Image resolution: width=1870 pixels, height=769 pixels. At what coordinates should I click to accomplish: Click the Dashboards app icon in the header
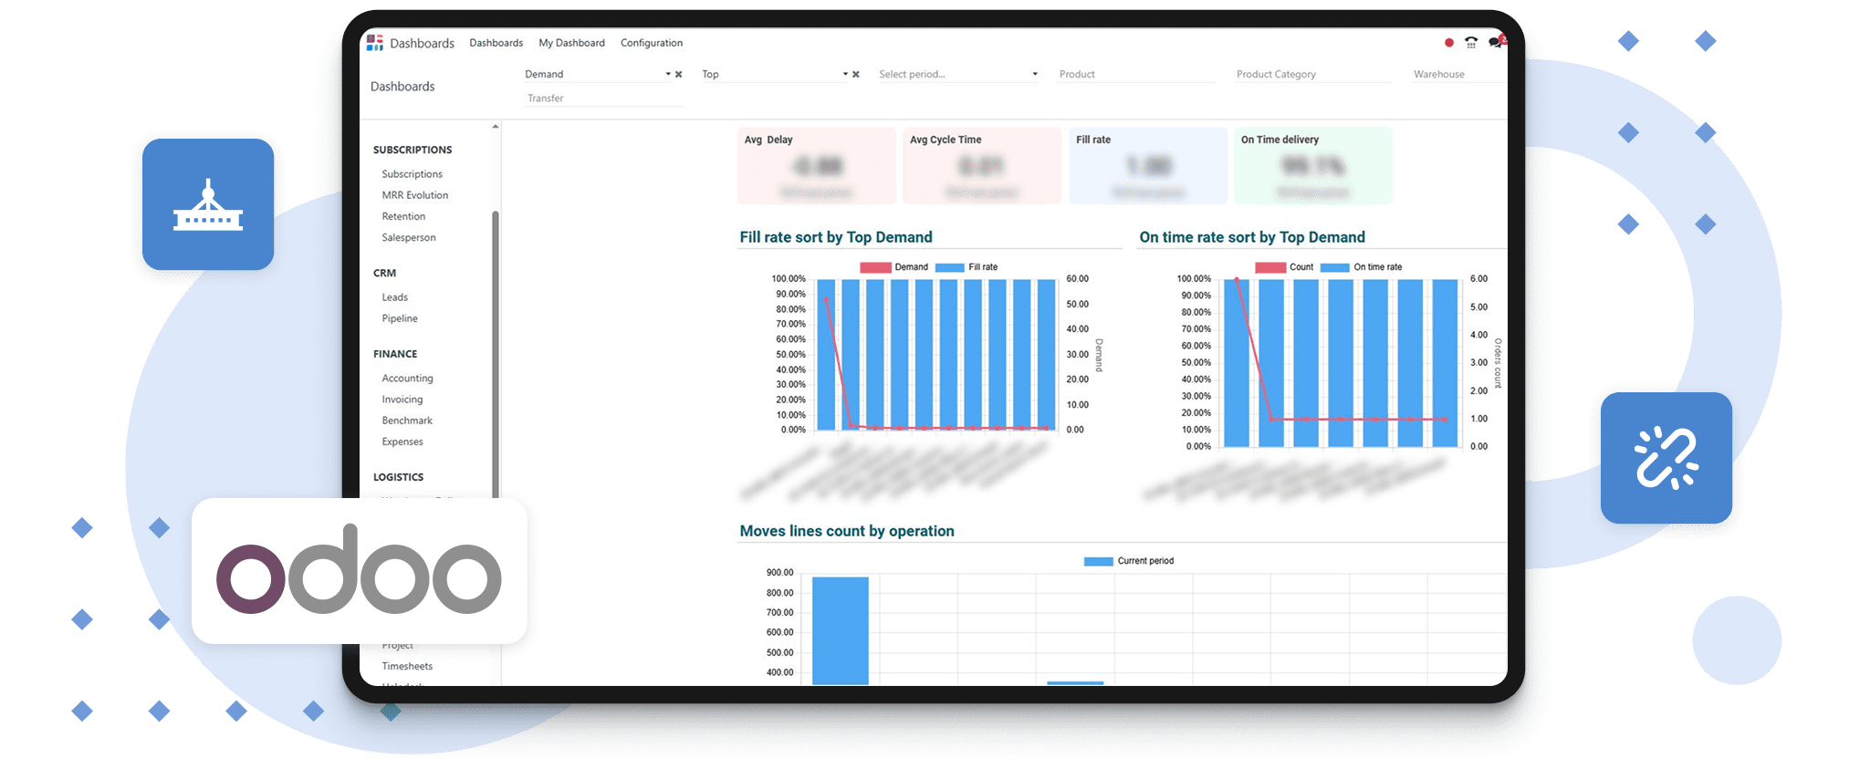[x=374, y=43]
